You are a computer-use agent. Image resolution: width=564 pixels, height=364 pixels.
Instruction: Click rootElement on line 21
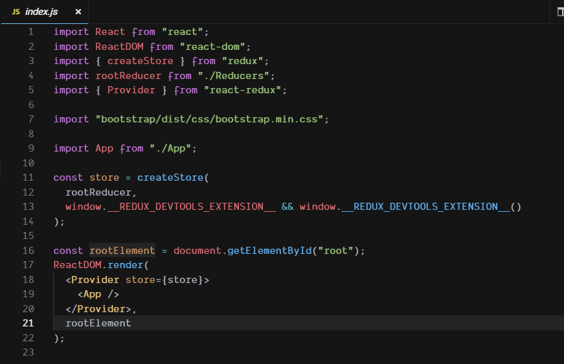98,323
